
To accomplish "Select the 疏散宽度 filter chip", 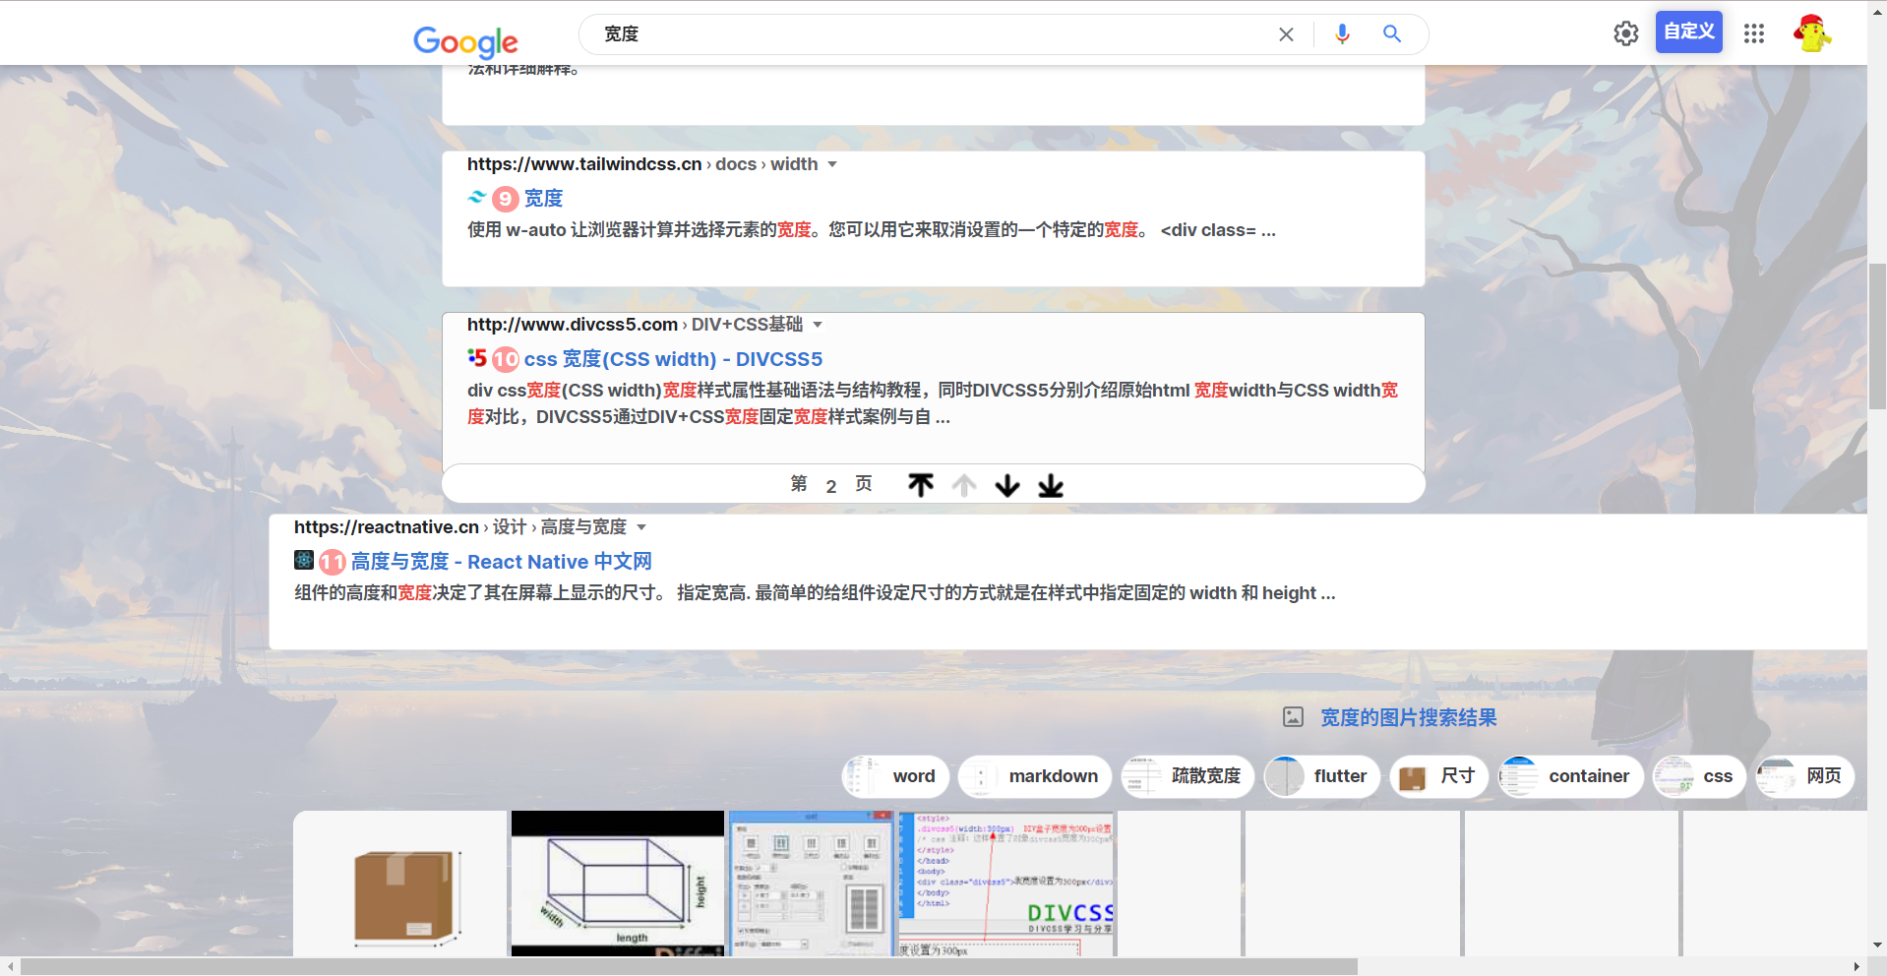I will (1187, 776).
